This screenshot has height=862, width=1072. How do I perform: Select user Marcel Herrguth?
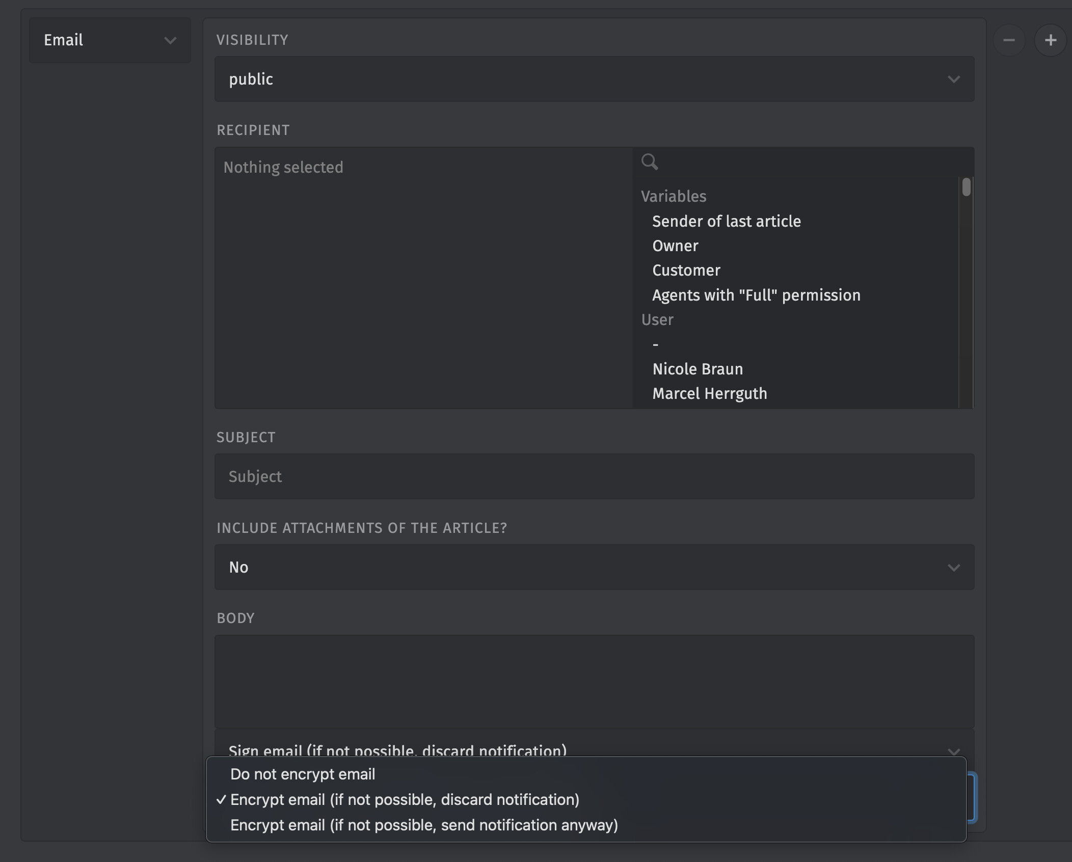pos(709,393)
